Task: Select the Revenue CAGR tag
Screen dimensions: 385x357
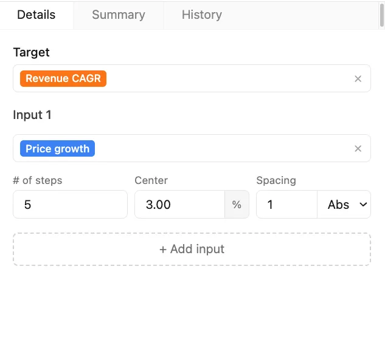Action: 63,79
